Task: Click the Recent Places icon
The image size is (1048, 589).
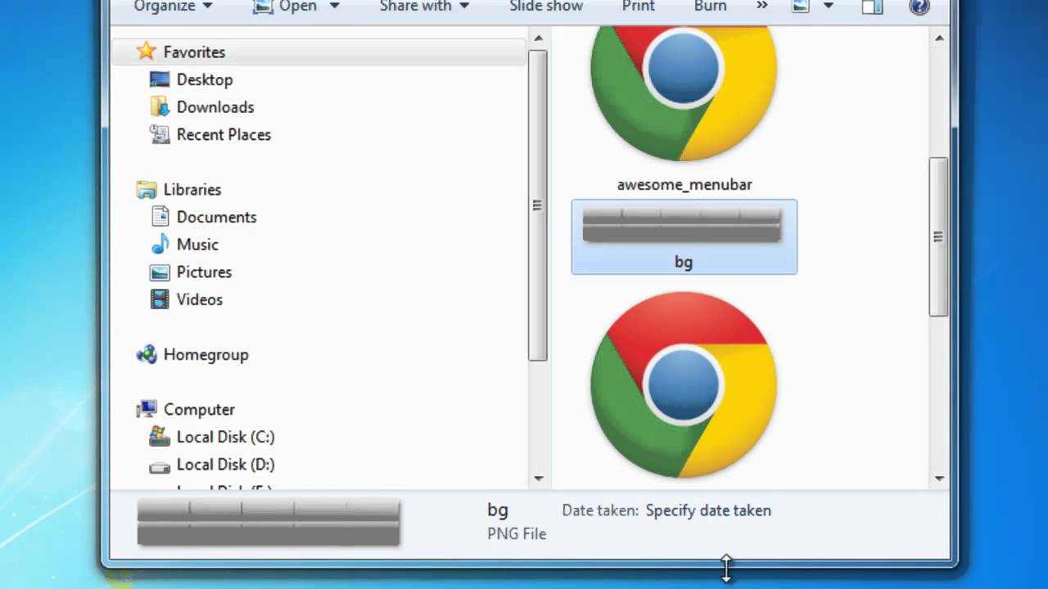Action: point(160,134)
